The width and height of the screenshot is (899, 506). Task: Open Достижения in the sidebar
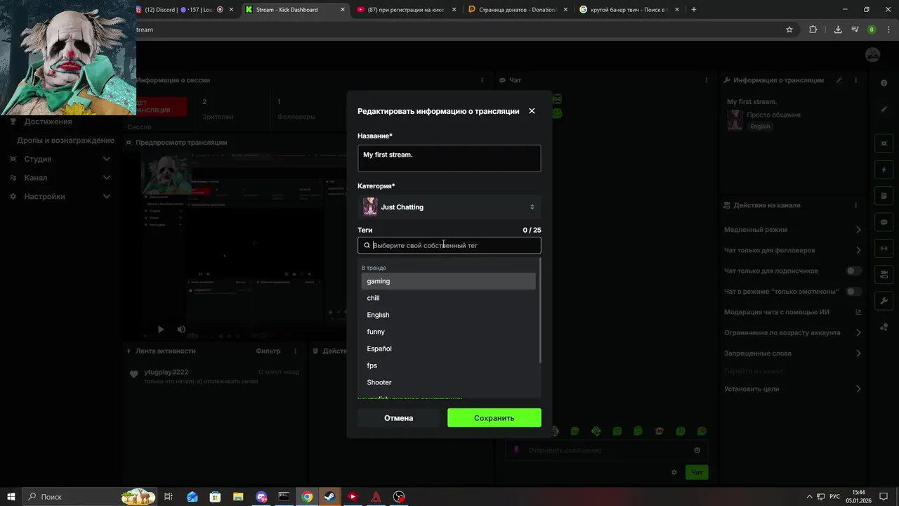point(48,122)
